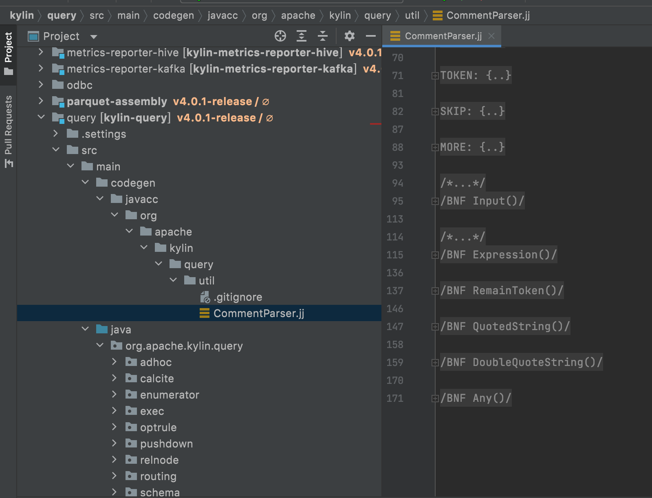Open the Project tool window sidebar tab
This screenshot has width=652, height=498.
8,54
